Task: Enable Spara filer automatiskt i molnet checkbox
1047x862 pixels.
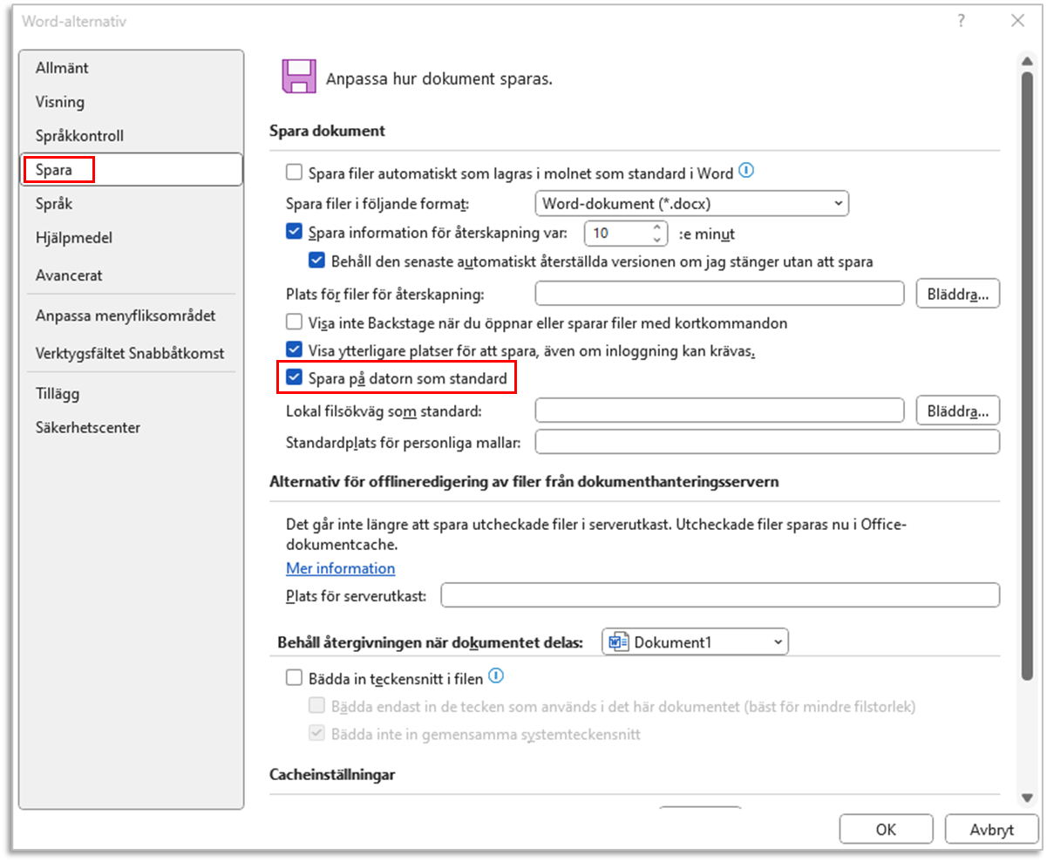Action: [295, 173]
